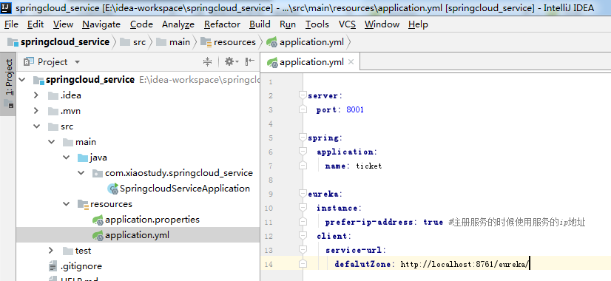This screenshot has width=611, height=281.
Task: Collapse the springcloud_service root node
Action: (22, 80)
